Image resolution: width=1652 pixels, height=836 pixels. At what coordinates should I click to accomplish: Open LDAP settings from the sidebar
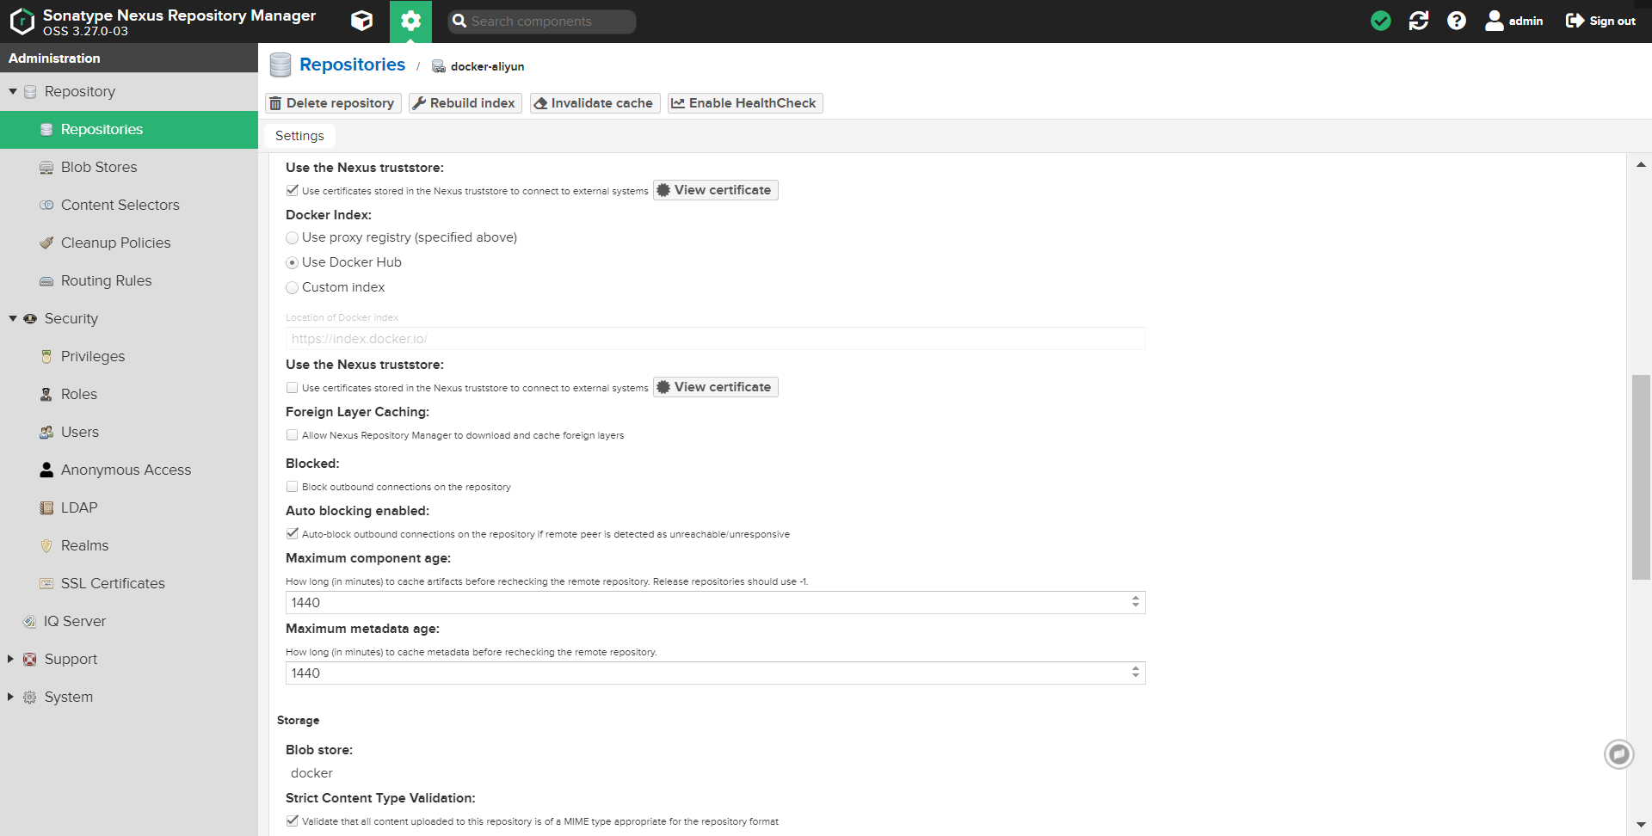click(x=78, y=507)
